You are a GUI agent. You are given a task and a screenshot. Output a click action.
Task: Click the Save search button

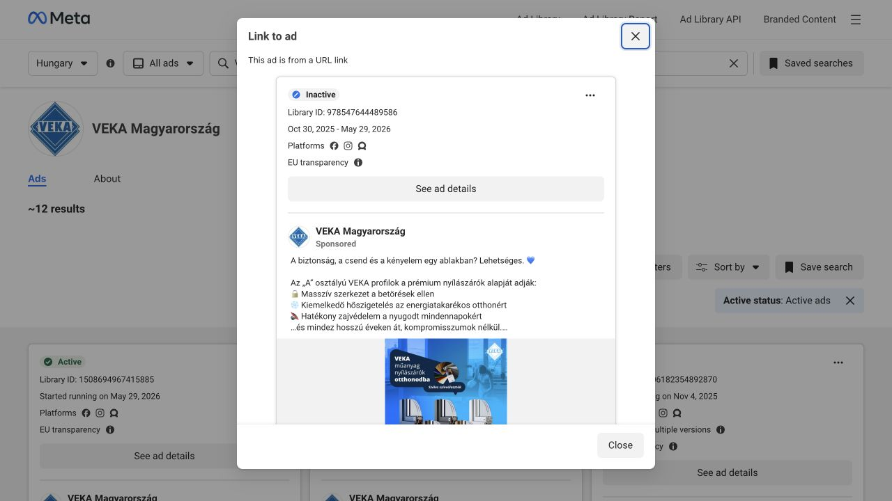tap(819, 267)
